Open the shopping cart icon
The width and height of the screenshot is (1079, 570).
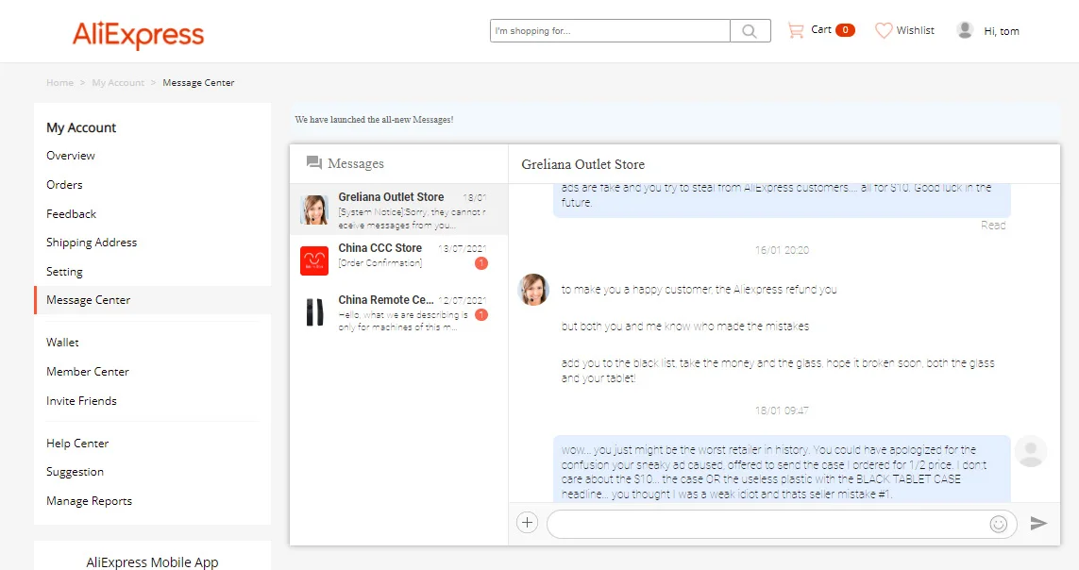(796, 30)
